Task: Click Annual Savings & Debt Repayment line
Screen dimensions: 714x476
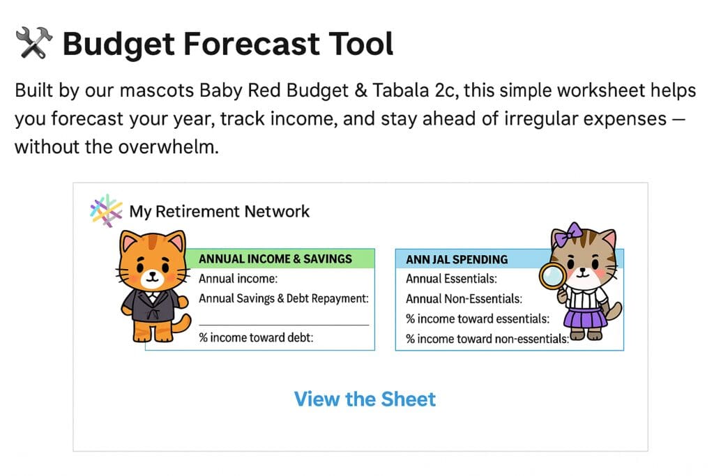Action: tap(284, 298)
